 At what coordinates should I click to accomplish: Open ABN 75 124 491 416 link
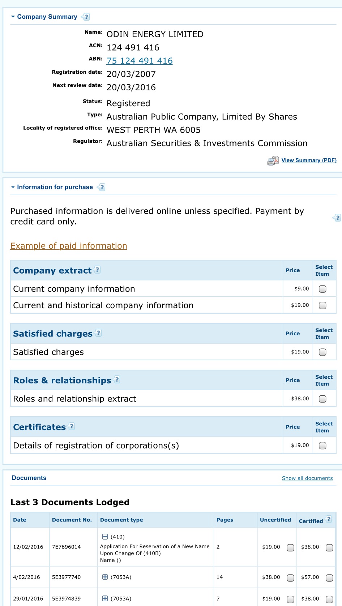coord(140,61)
